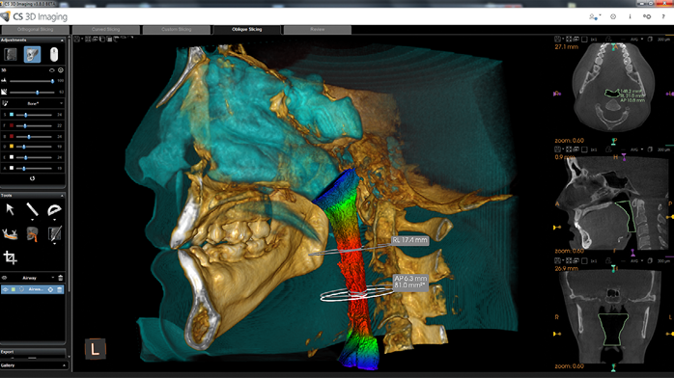Toggle visibility of the Airway group

click(x=5, y=278)
